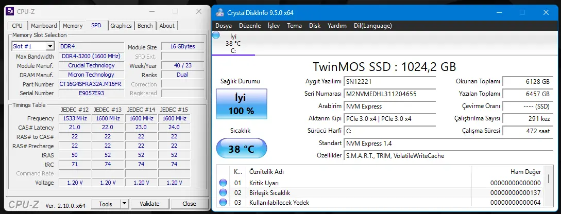The width and height of the screenshot is (561, 214).
Task: Click the Kritik Uyarı attribute row name
Action: (x=264, y=183)
